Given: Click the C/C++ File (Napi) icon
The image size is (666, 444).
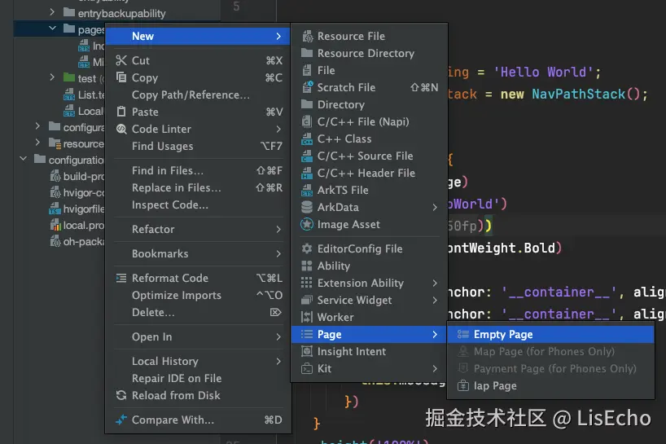Looking at the screenshot, I should coord(307,121).
